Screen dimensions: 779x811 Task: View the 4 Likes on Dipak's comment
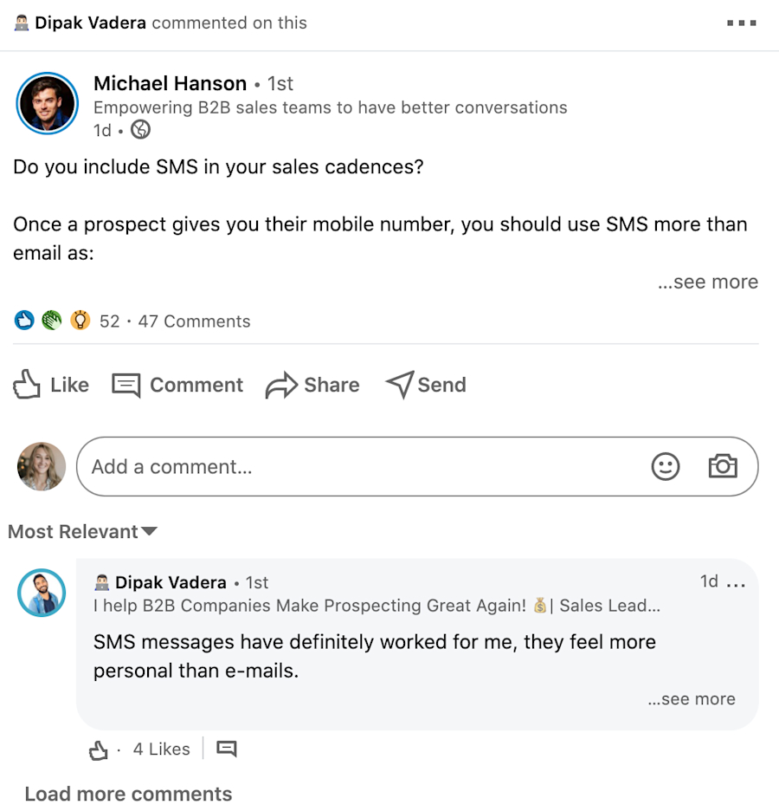pyautogui.click(x=161, y=748)
